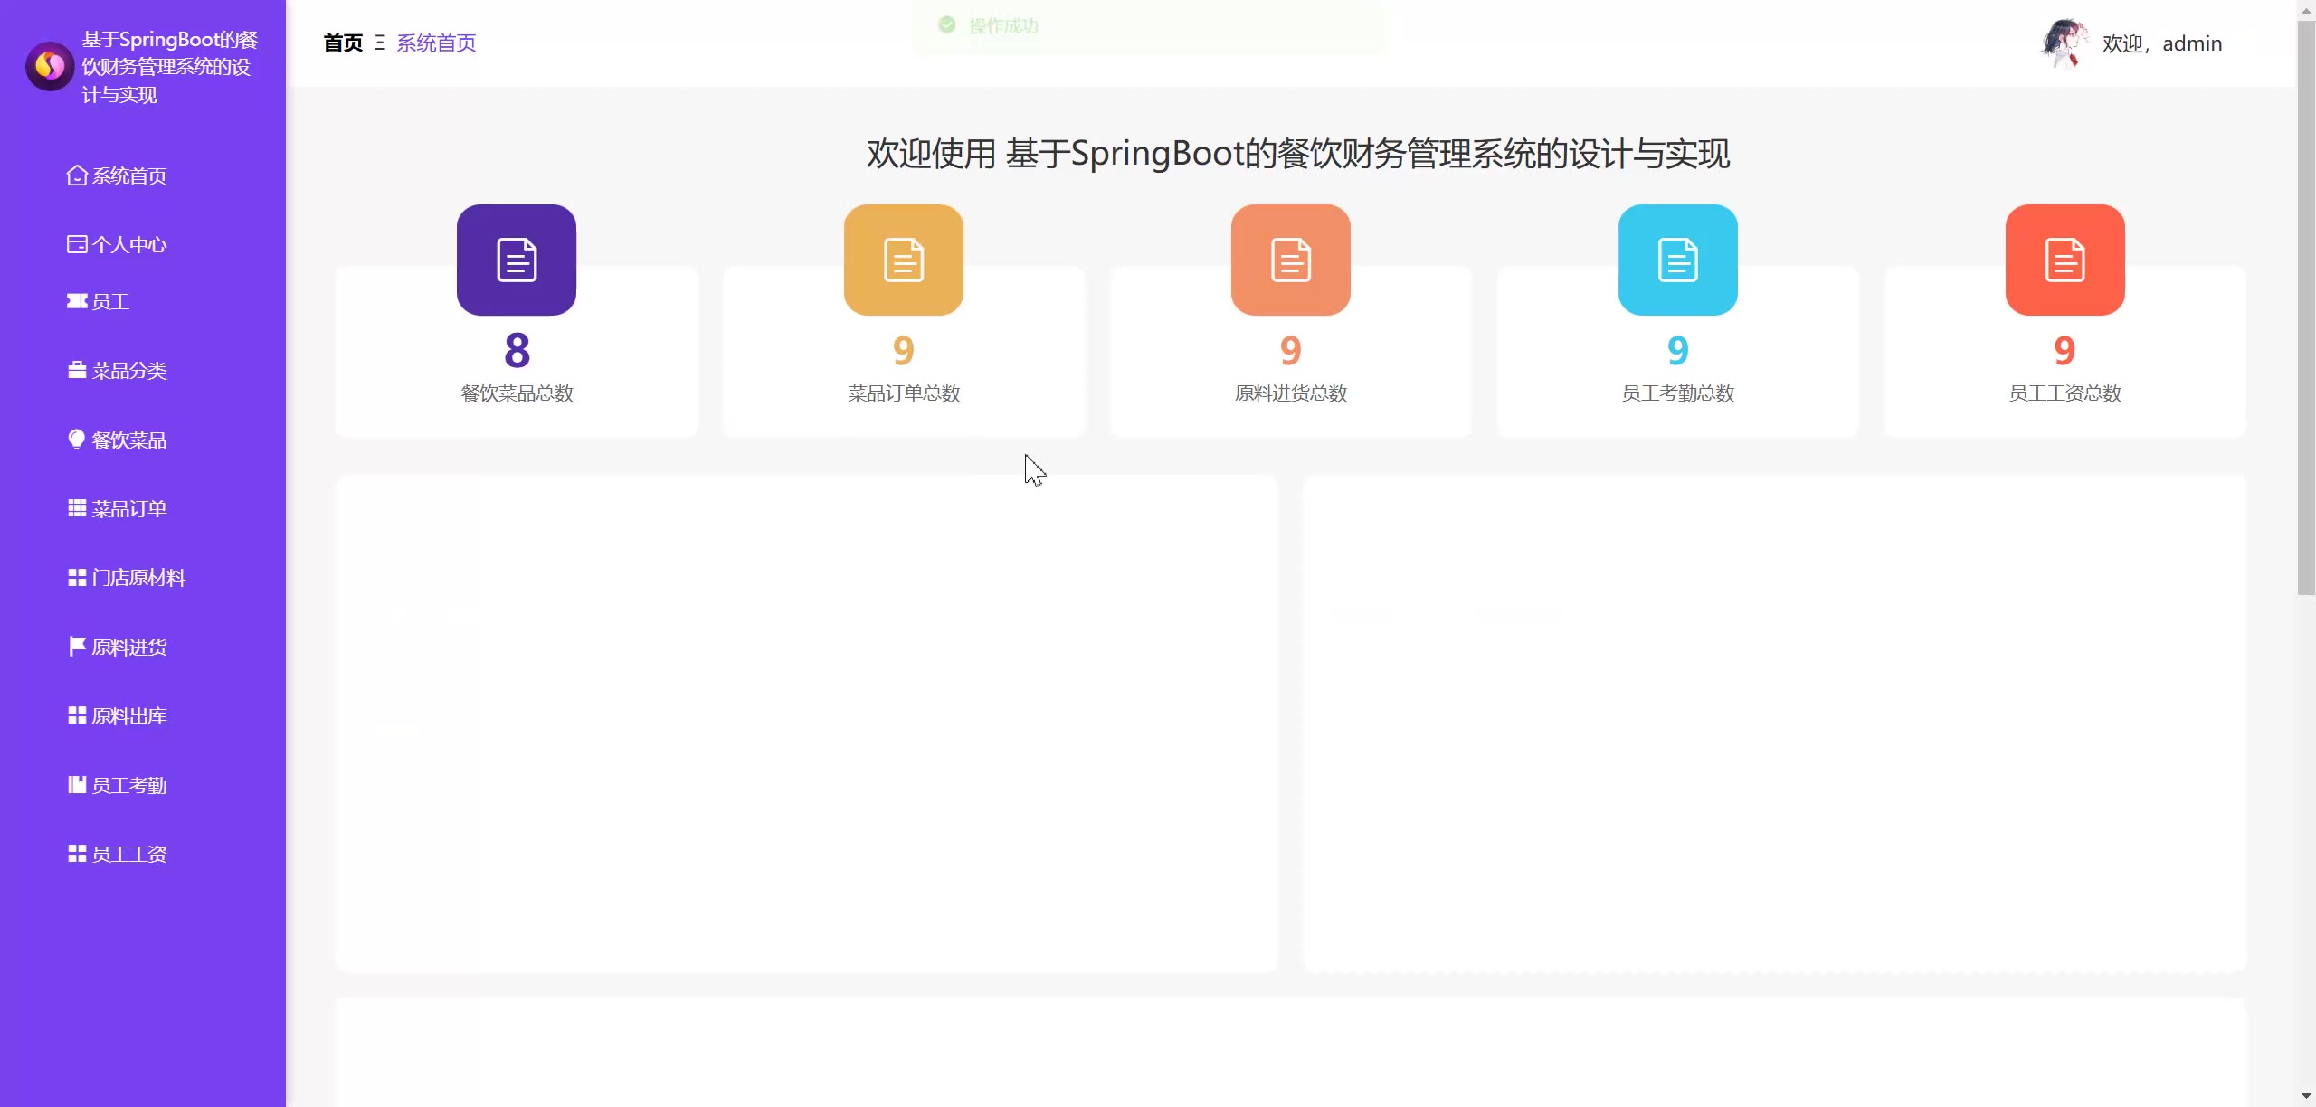Click the blue 员工考勤总数 document icon
The height and width of the screenshot is (1107, 2316).
(1677, 260)
